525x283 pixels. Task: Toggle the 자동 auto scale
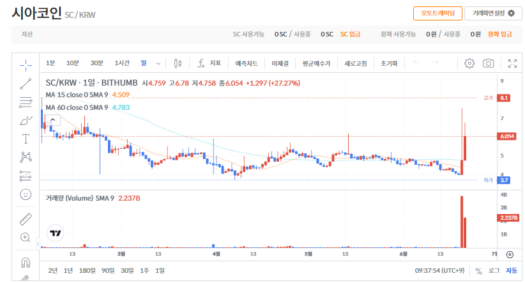512,271
